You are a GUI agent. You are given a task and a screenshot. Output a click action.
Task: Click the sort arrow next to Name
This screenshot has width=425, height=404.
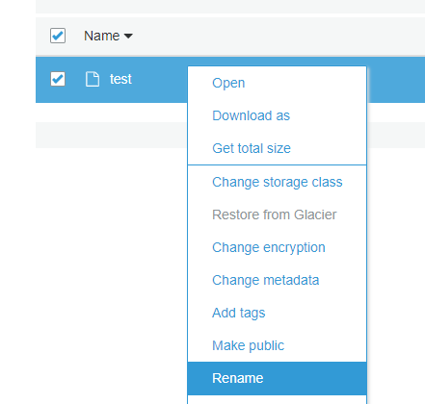point(128,36)
